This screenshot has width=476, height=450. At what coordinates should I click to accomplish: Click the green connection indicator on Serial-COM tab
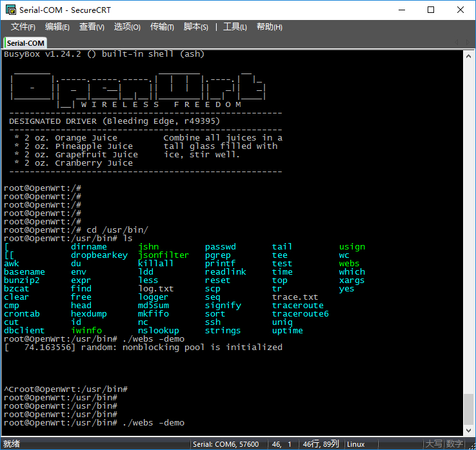pyautogui.click(x=5, y=43)
